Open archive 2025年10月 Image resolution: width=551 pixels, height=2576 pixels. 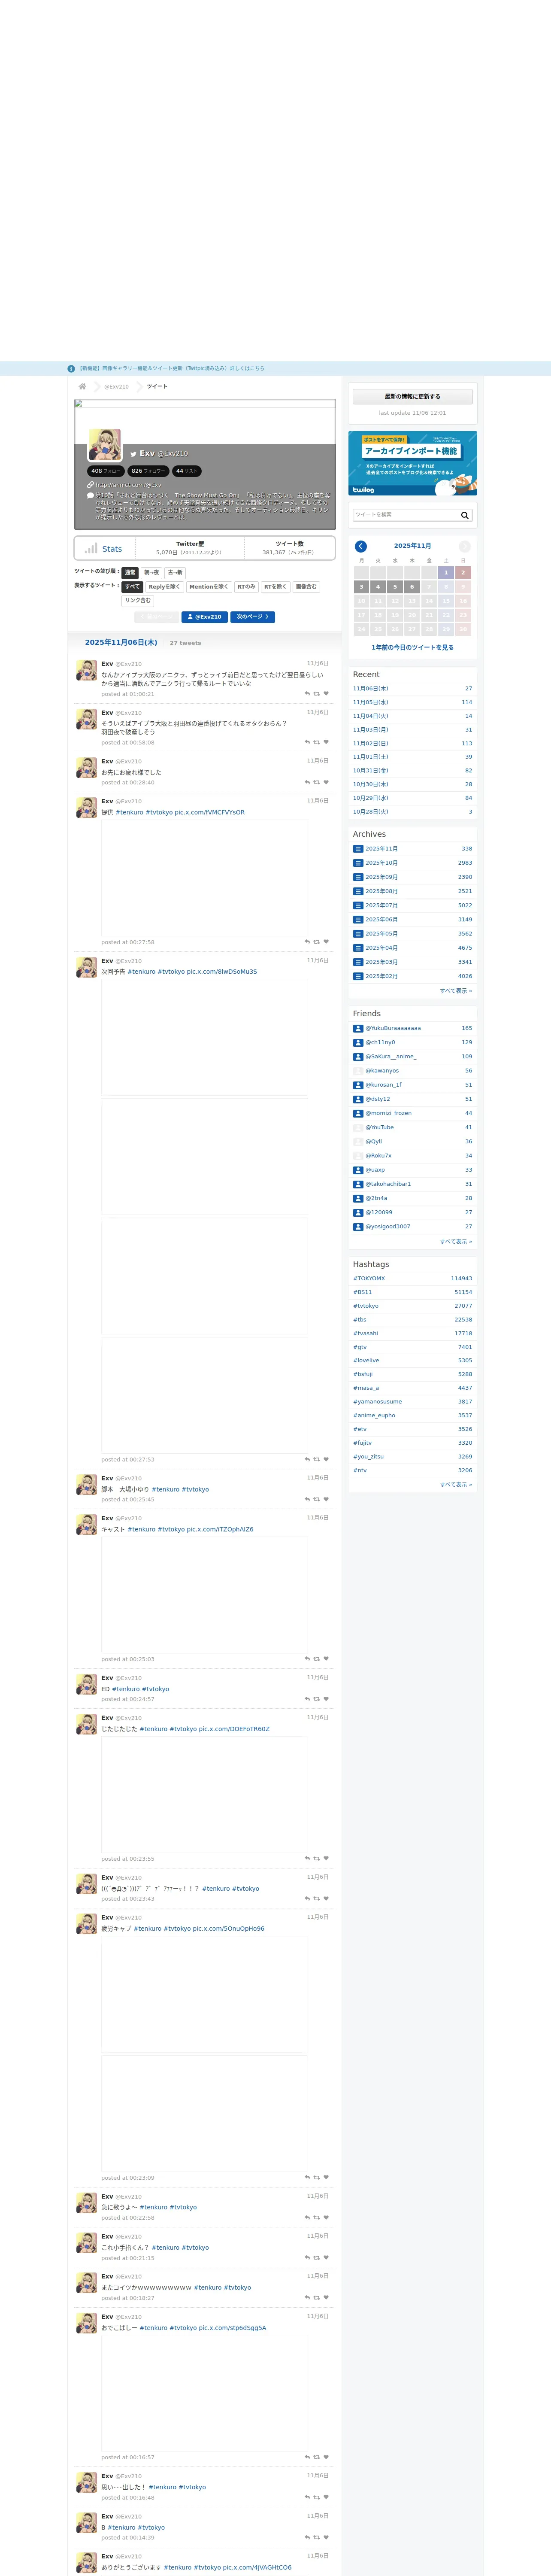[x=381, y=863]
